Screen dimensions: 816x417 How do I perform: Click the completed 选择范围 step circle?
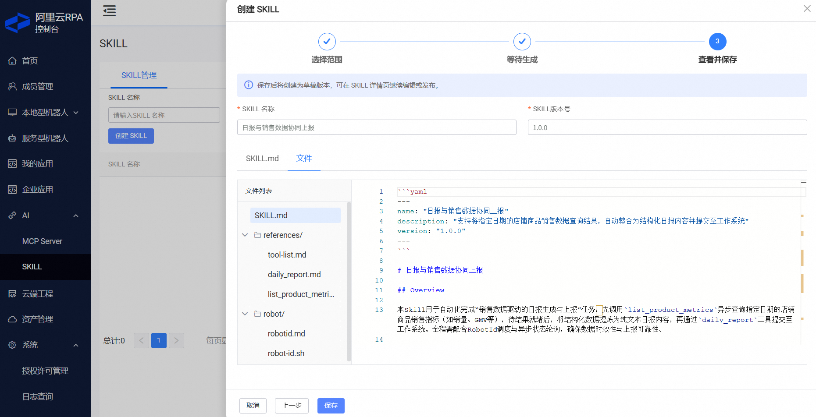point(327,42)
